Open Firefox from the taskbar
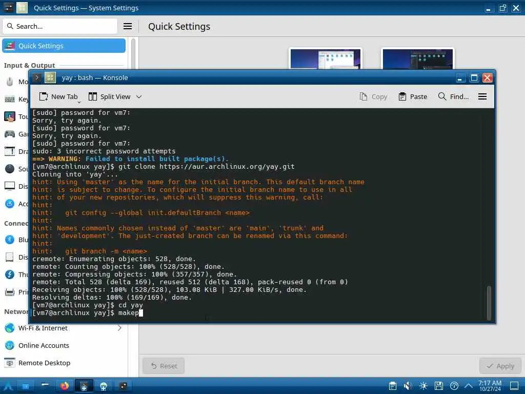The height and width of the screenshot is (394, 525). click(64, 386)
